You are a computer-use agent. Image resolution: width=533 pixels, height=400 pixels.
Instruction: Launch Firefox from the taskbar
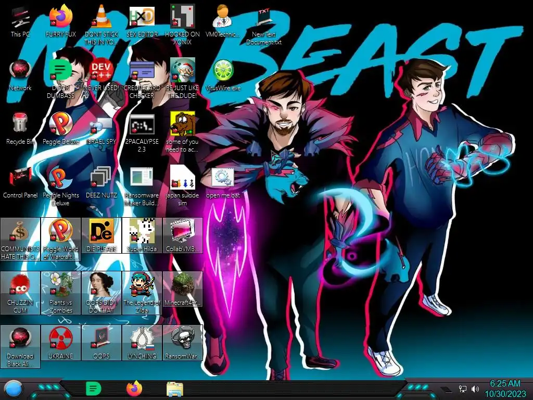pos(134,389)
